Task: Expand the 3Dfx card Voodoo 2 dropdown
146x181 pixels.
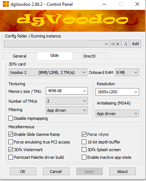Action: point(48,72)
